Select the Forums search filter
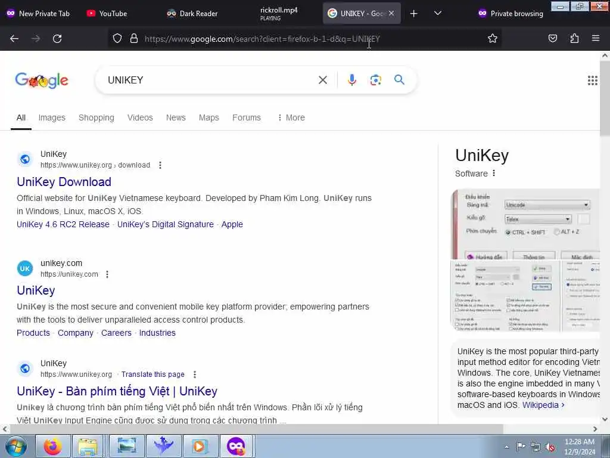The image size is (610, 458). (246, 117)
